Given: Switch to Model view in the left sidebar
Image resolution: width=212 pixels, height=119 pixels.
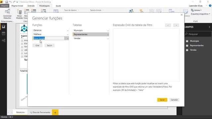Looking at the screenshot, I should click(x=4, y=40).
